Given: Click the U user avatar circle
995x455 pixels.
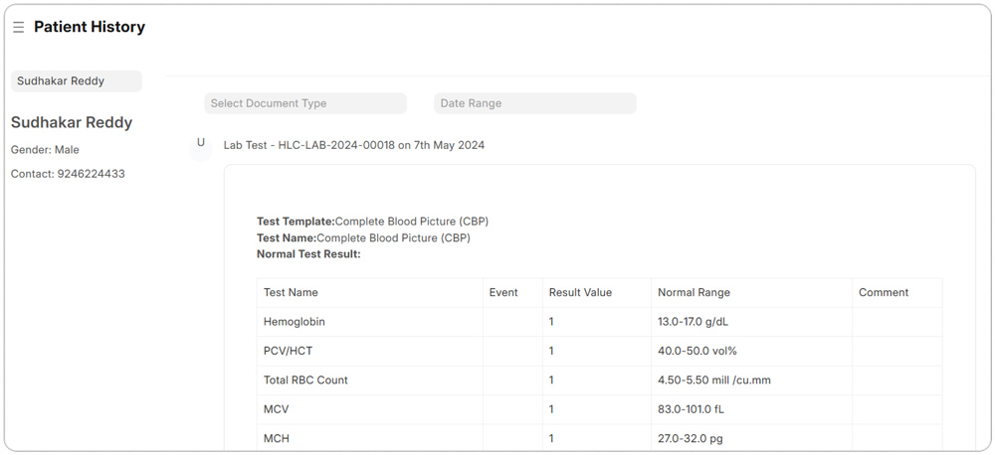Looking at the screenshot, I should click(200, 143).
